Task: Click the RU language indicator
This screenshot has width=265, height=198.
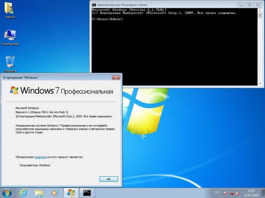Action: tap(217, 192)
